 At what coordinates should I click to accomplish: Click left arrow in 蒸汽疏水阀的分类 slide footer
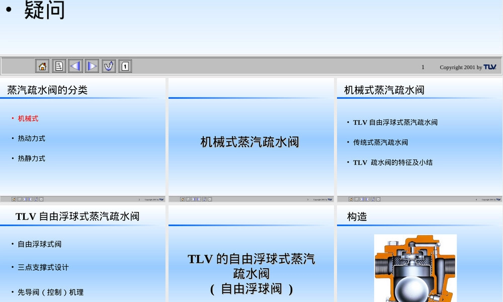pos(25,199)
